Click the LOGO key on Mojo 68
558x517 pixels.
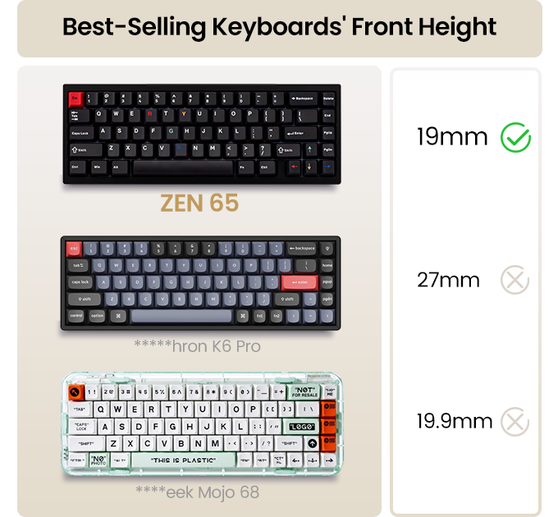[300, 426]
